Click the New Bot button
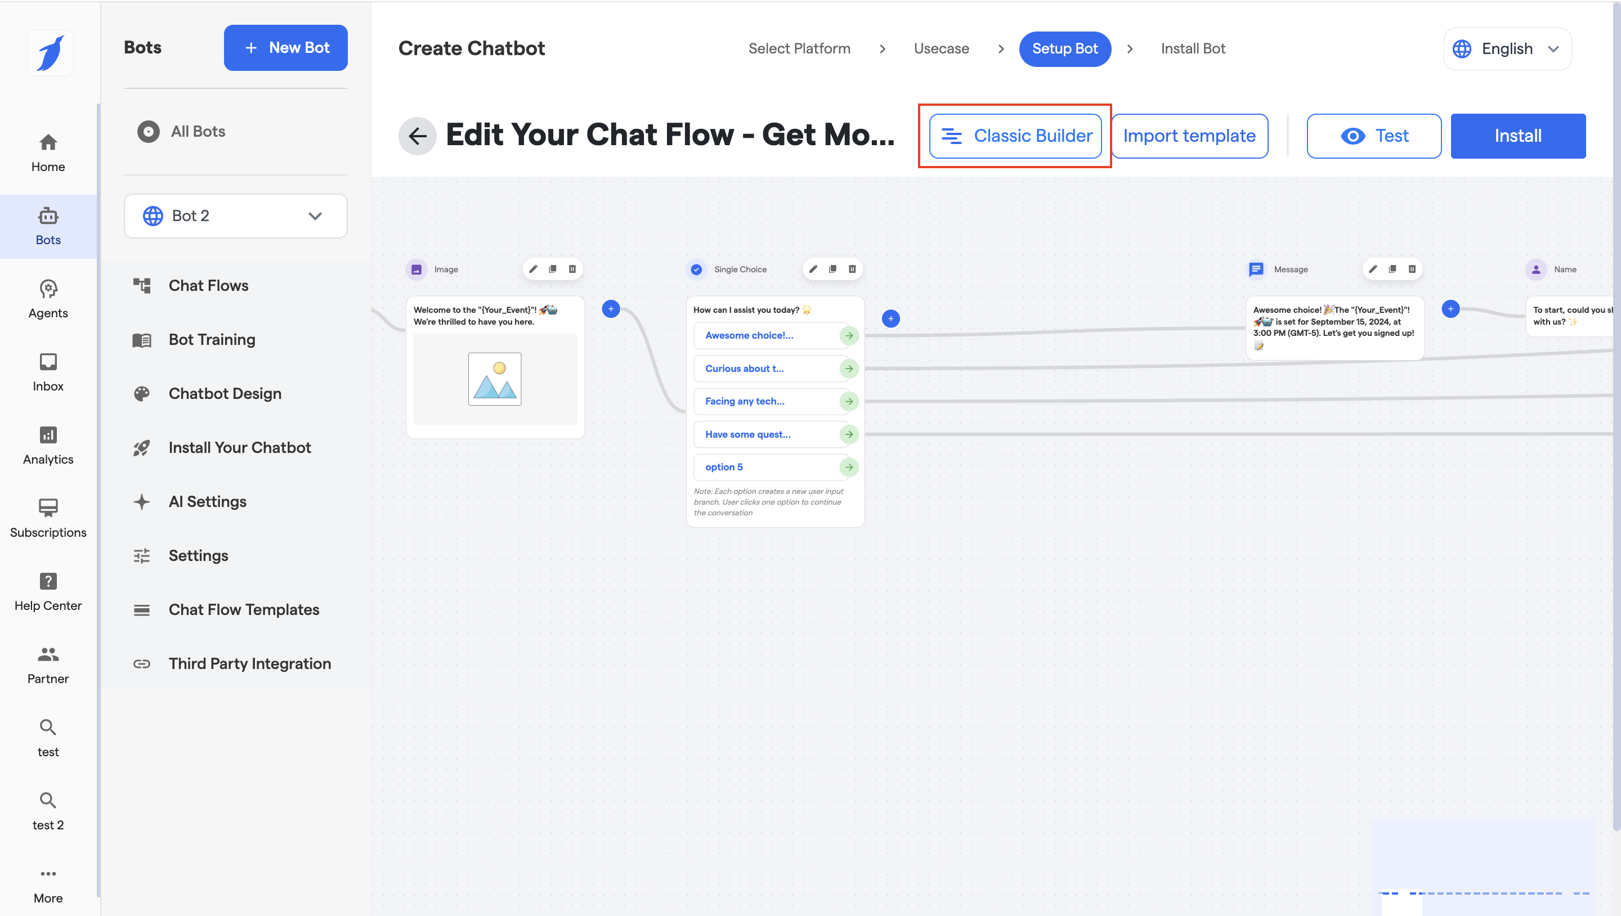This screenshot has height=916, width=1621. coord(286,48)
